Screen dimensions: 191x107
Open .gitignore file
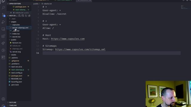point(15,61)
